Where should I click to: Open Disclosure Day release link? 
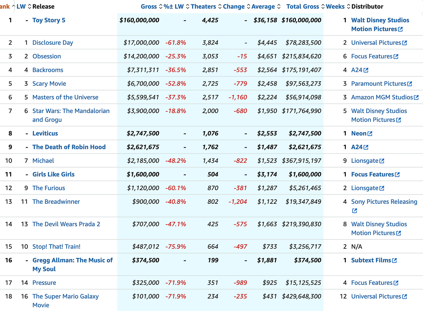[x=53, y=43]
